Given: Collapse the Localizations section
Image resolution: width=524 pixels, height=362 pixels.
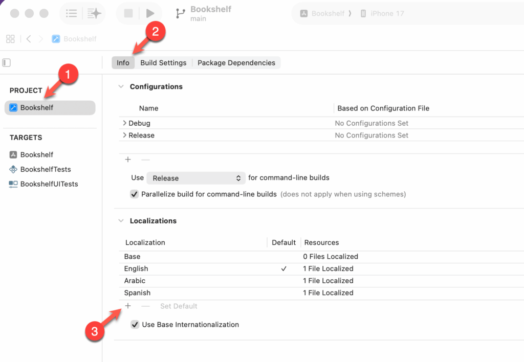Looking at the screenshot, I should click(121, 221).
